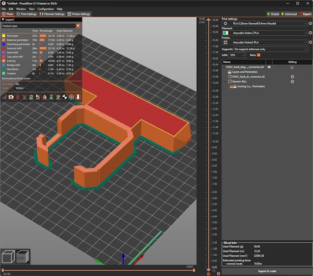Collapse the Legend panel
Image resolution: width=313 pixels, height=276 pixels.
pyautogui.click(x=3, y=19)
